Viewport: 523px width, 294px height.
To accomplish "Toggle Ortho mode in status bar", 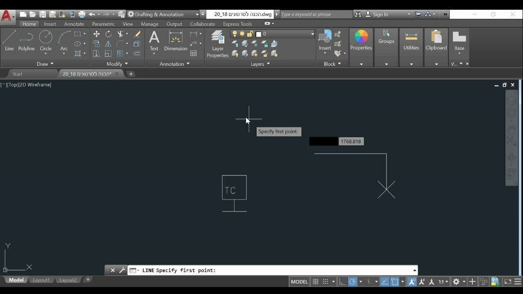I will 342,282.
